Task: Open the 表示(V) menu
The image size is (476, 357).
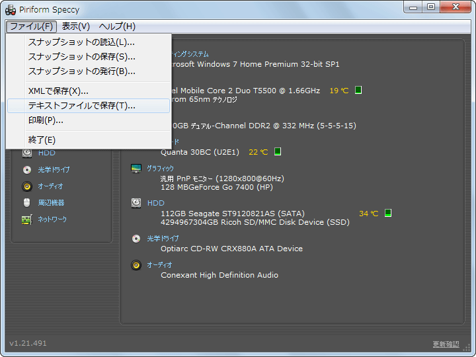Action: tap(76, 26)
